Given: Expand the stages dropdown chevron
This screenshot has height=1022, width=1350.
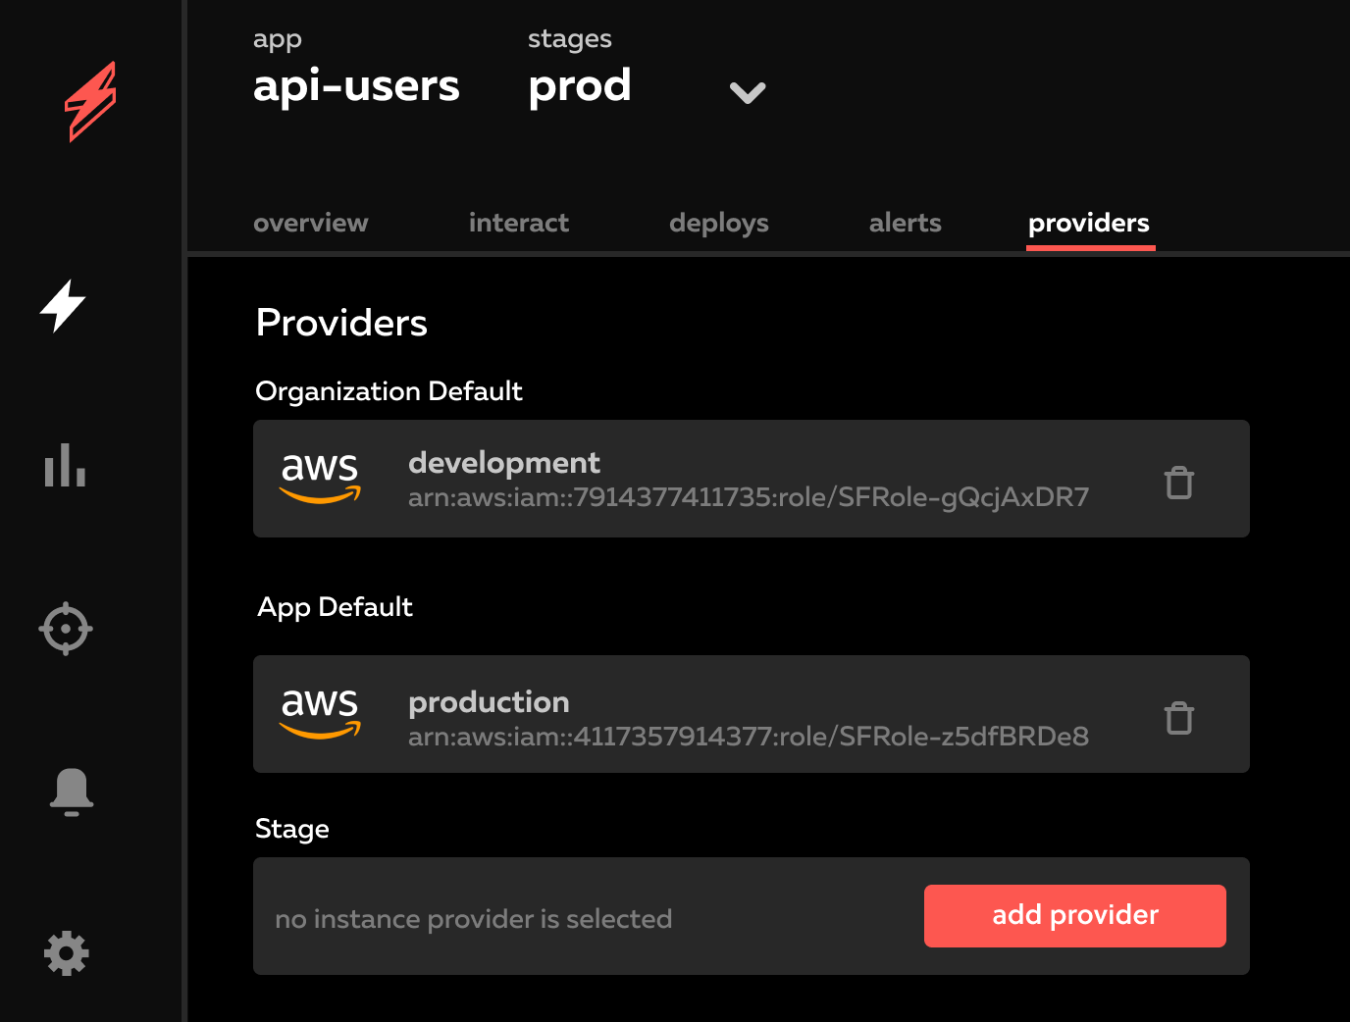Looking at the screenshot, I should coord(747,92).
